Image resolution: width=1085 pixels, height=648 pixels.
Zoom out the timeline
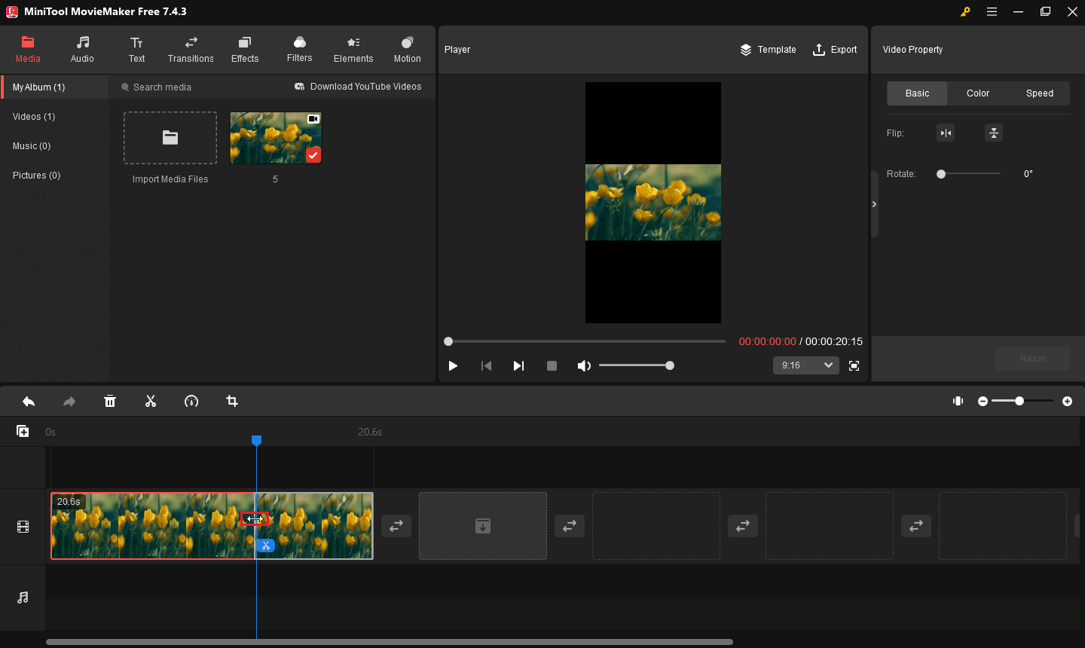[983, 402]
